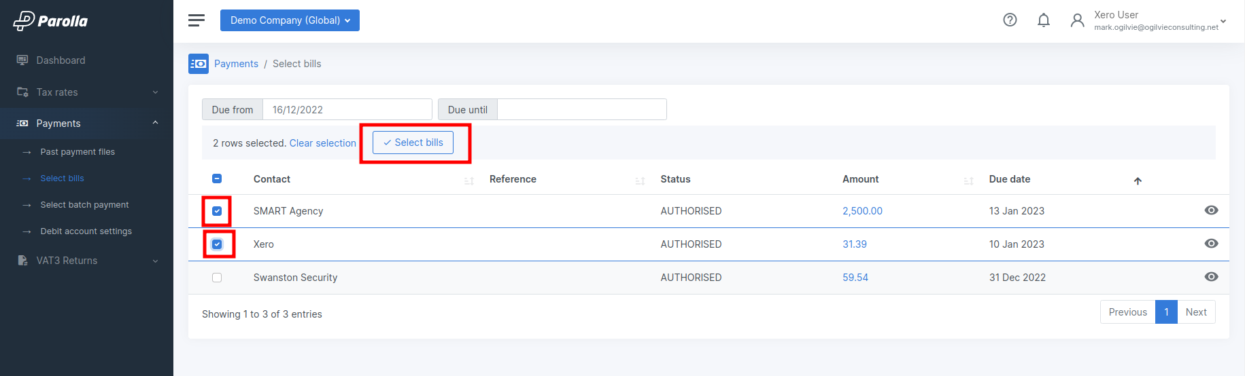The image size is (1245, 376).
Task: Open the notifications bell
Action: pos(1044,20)
